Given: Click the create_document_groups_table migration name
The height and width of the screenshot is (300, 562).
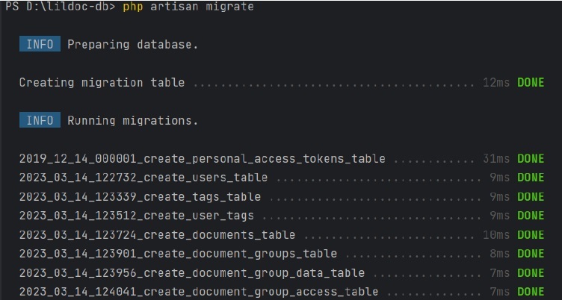Looking at the screenshot, I should click(178, 254).
